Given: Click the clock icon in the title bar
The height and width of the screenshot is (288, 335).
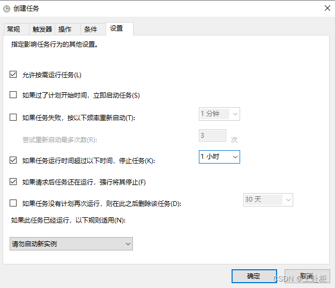Looking at the screenshot, I should coord(6,9).
